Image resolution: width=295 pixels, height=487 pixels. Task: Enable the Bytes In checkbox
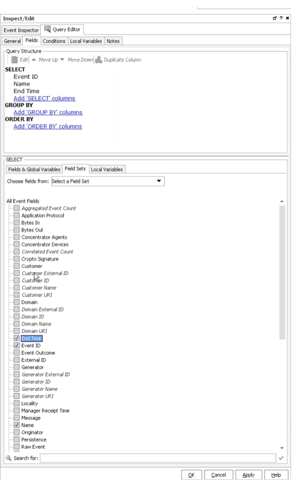tap(17, 222)
